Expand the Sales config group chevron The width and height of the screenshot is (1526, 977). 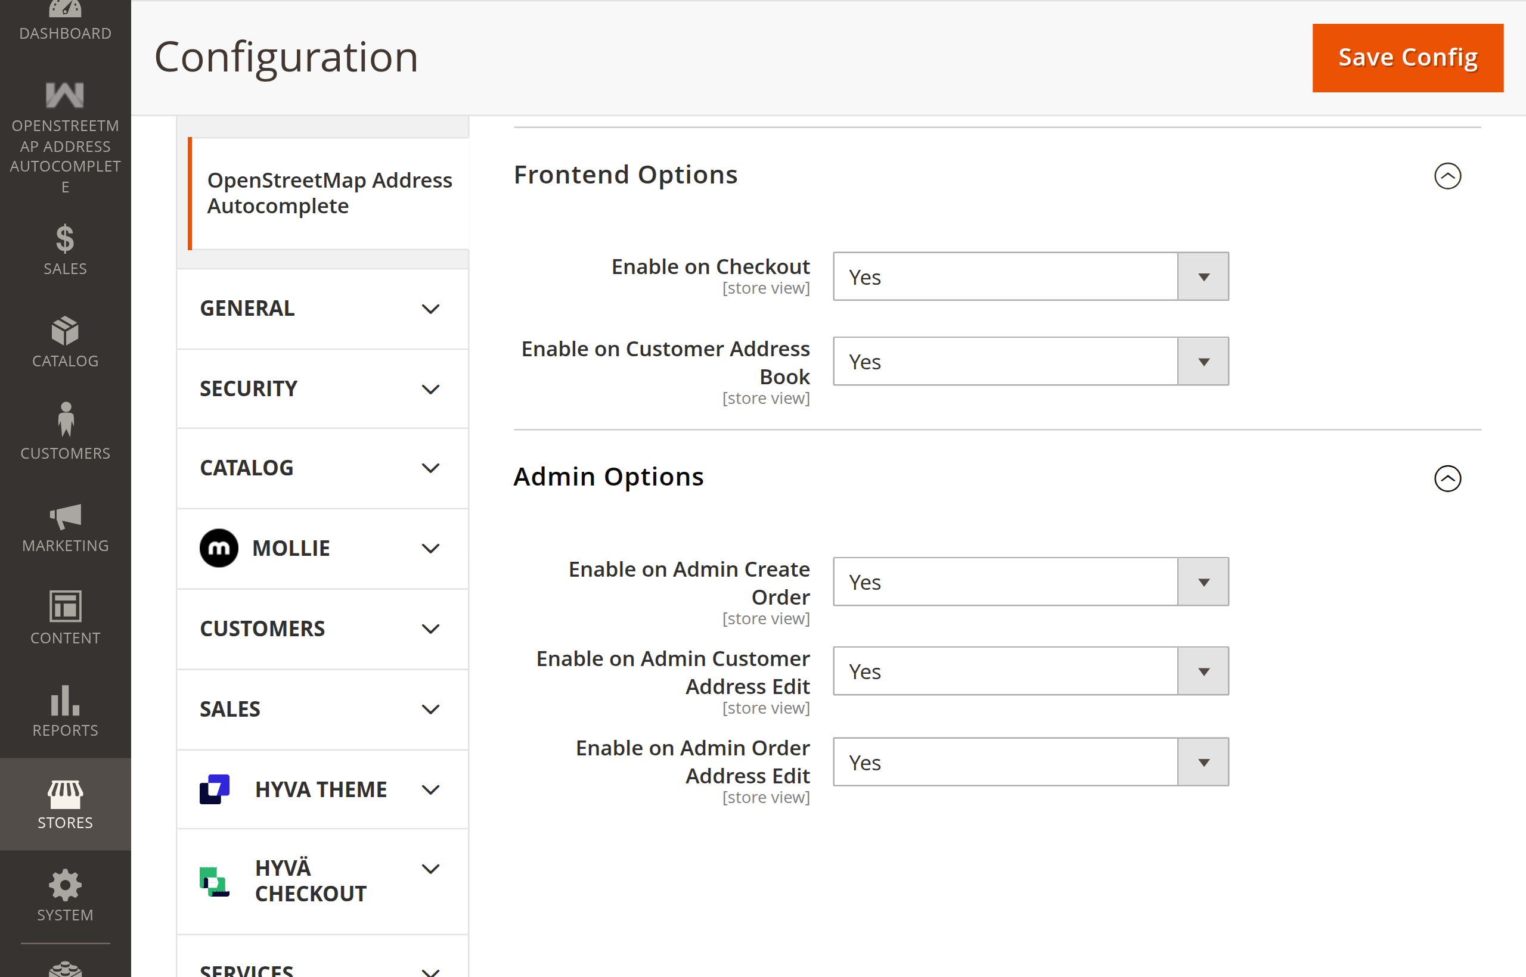tap(430, 710)
